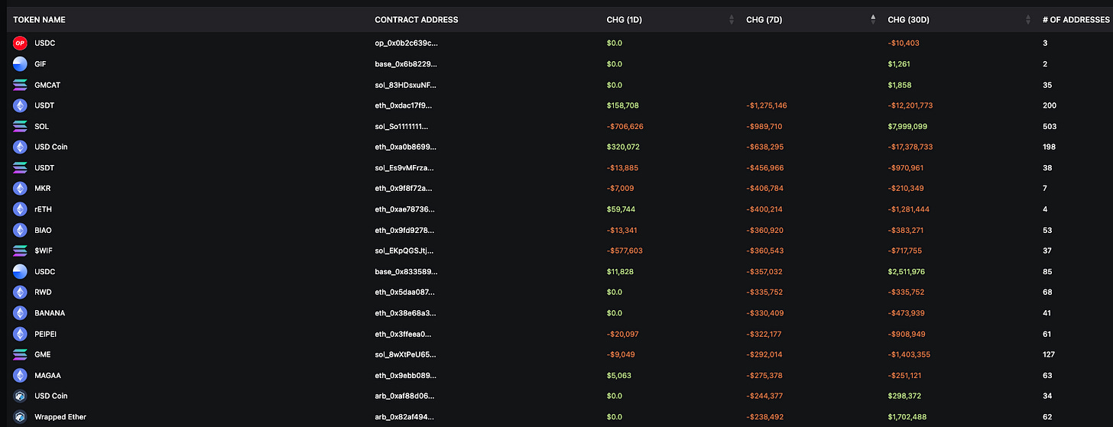Click the Ethereum icon next to BIAO
The width and height of the screenshot is (1113, 427).
(20, 230)
